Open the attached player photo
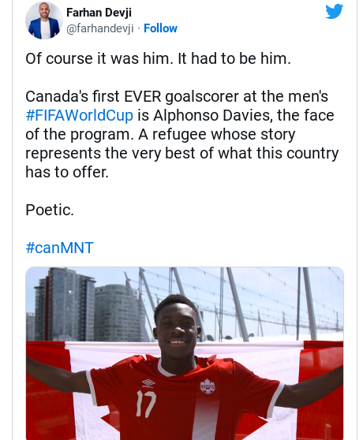The width and height of the screenshot is (363, 440). pyautogui.click(x=185, y=353)
